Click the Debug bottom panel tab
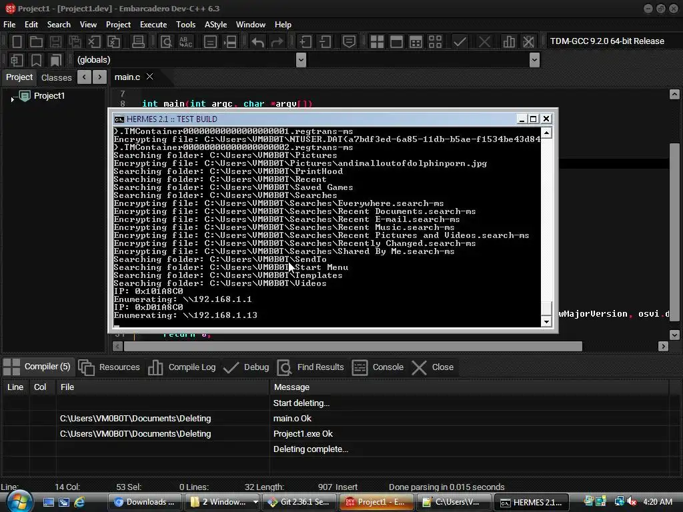The height and width of the screenshot is (512, 683). pos(246,367)
